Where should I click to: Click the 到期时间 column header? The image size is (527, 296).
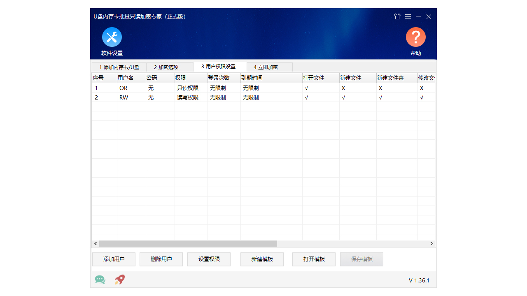pyautogui.click(x=271, y=78)
